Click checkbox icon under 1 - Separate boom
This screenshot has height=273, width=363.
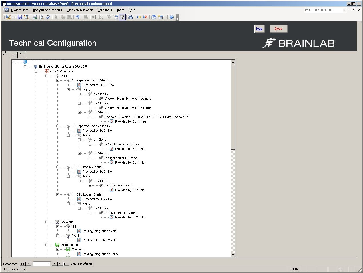[79, 85]
